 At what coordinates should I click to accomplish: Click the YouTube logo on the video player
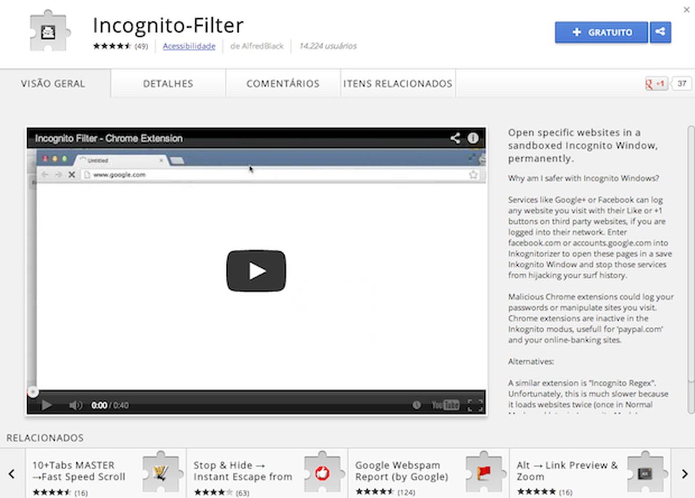pos(444,405)
